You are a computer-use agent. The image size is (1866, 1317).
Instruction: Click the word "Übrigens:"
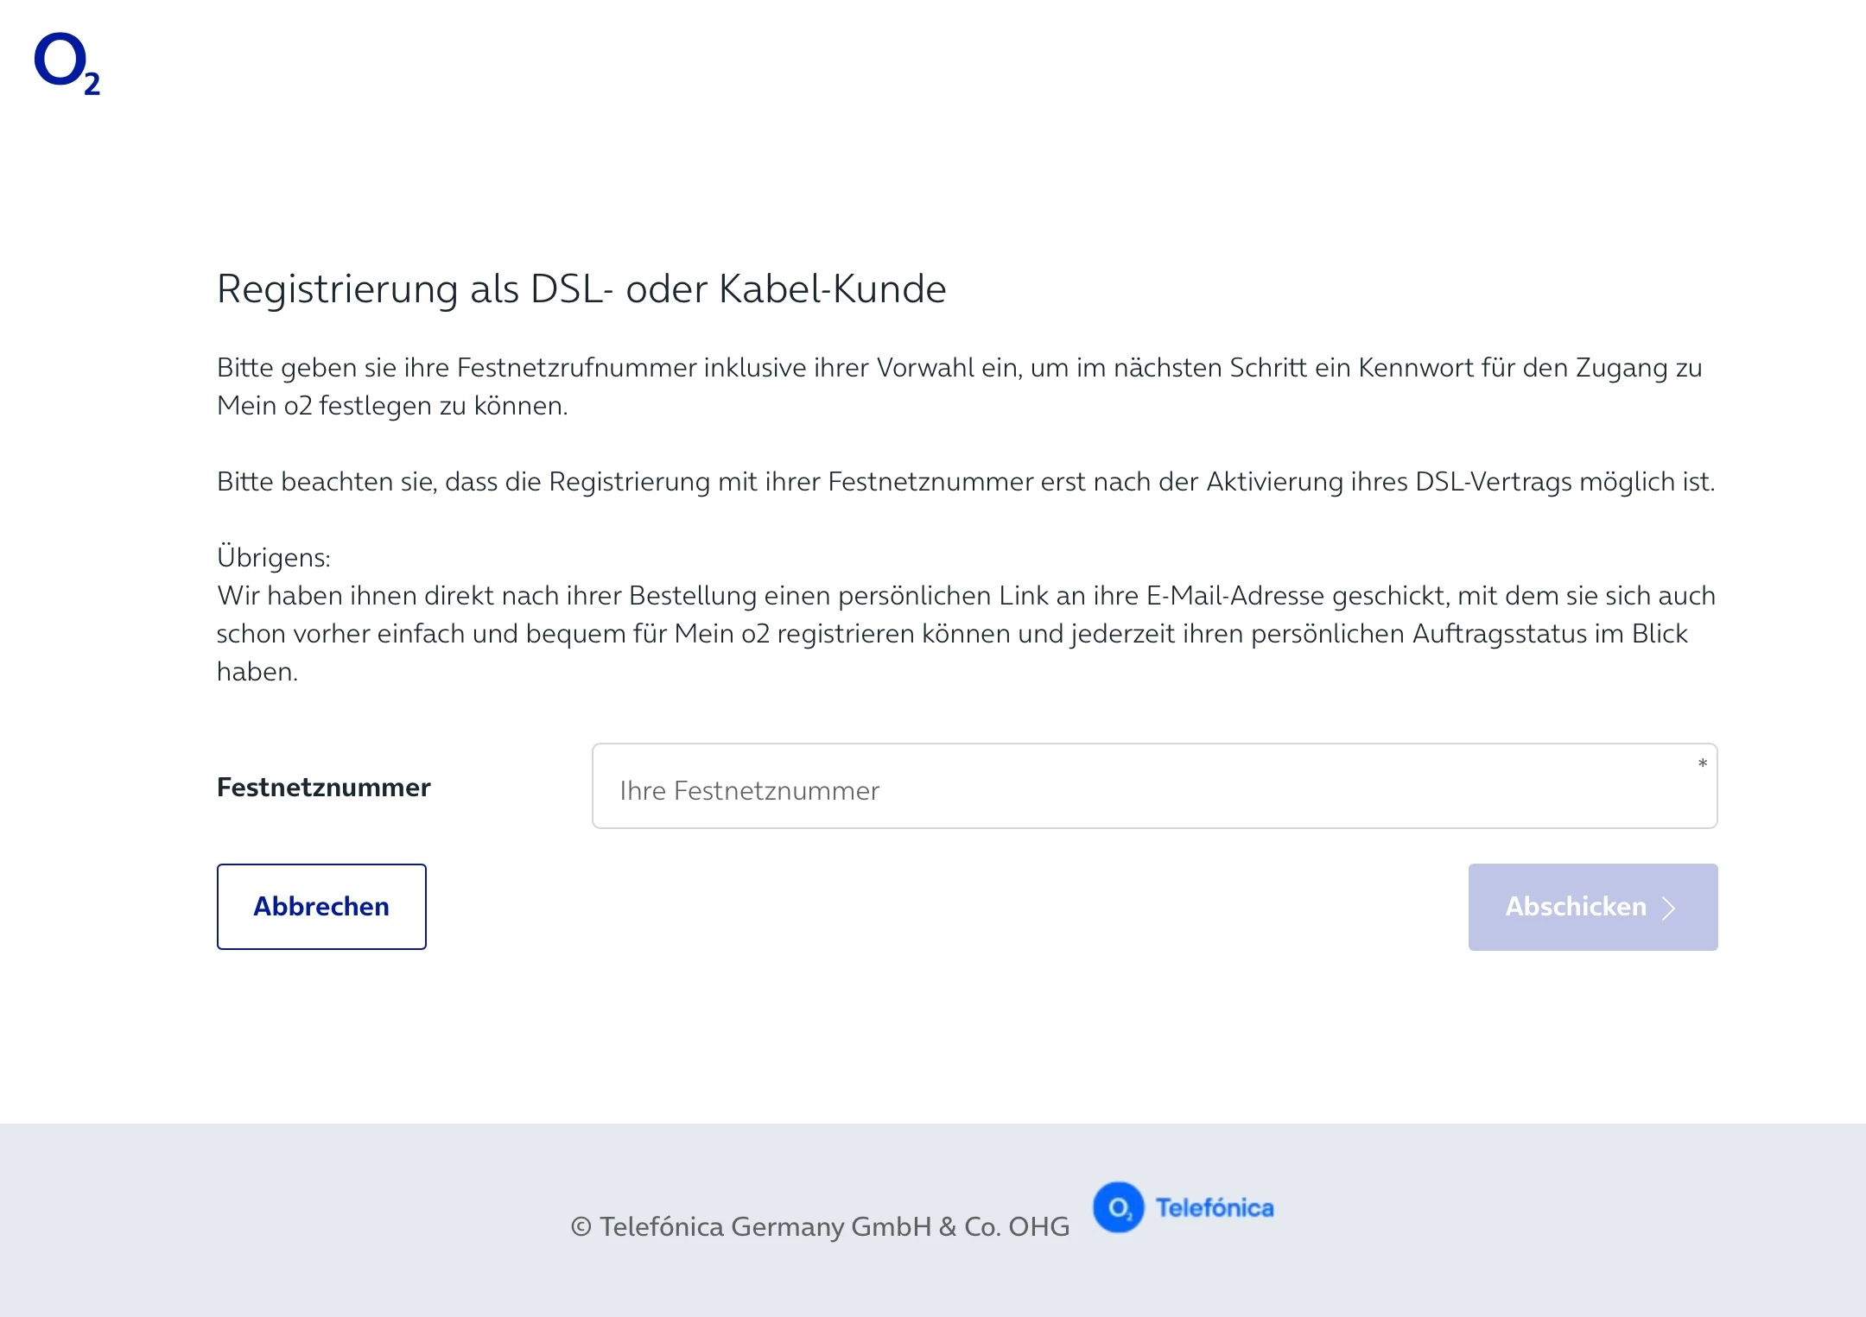[x=273, y=558]
